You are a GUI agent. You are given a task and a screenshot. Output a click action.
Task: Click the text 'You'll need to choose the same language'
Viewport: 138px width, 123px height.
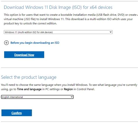[27, 85]
